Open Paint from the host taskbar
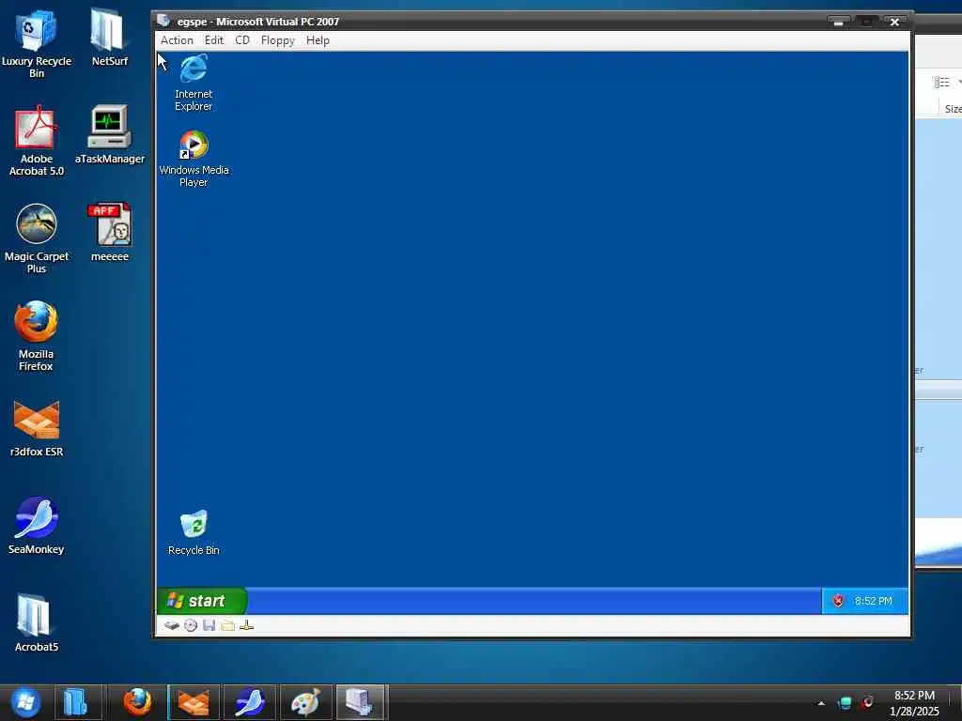962x721 pixels. click(x=306, y=702)
